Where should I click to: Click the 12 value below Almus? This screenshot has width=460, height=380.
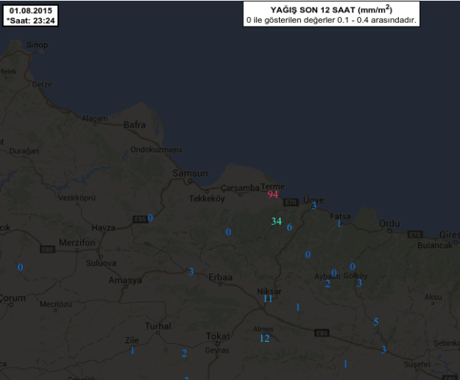[x=265, y=338]
